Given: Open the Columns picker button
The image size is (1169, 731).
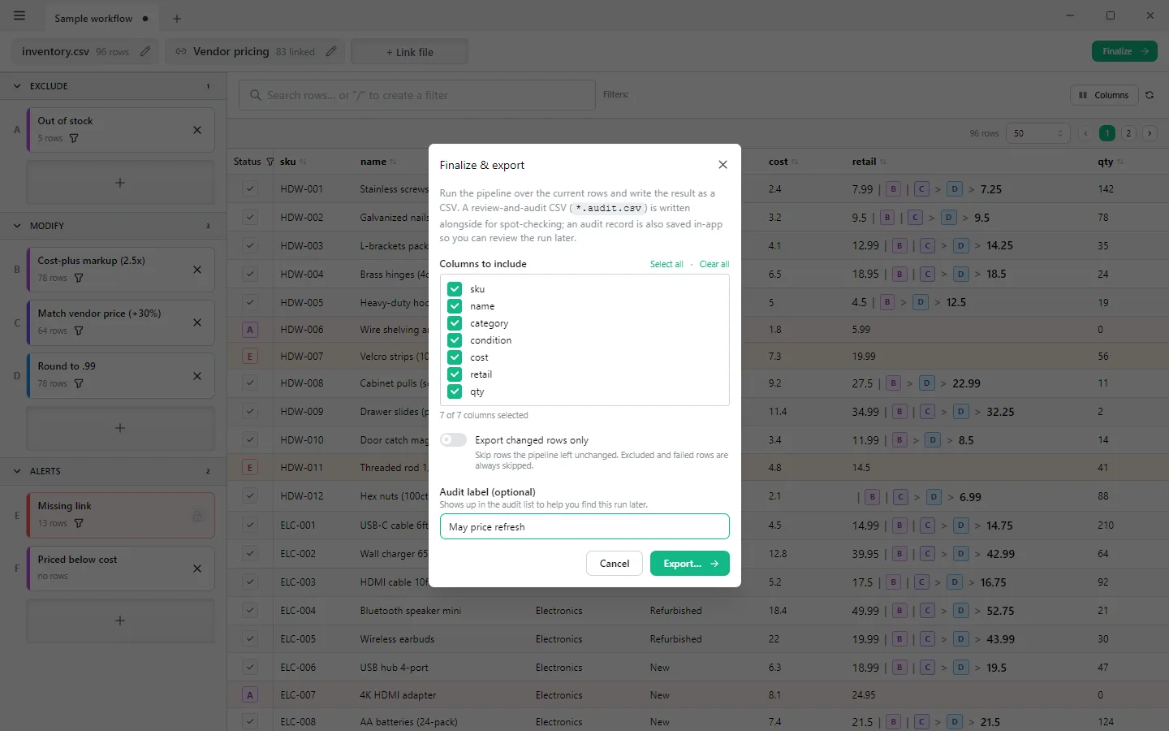Looking at the screenshot, I should coord(1104,95).
